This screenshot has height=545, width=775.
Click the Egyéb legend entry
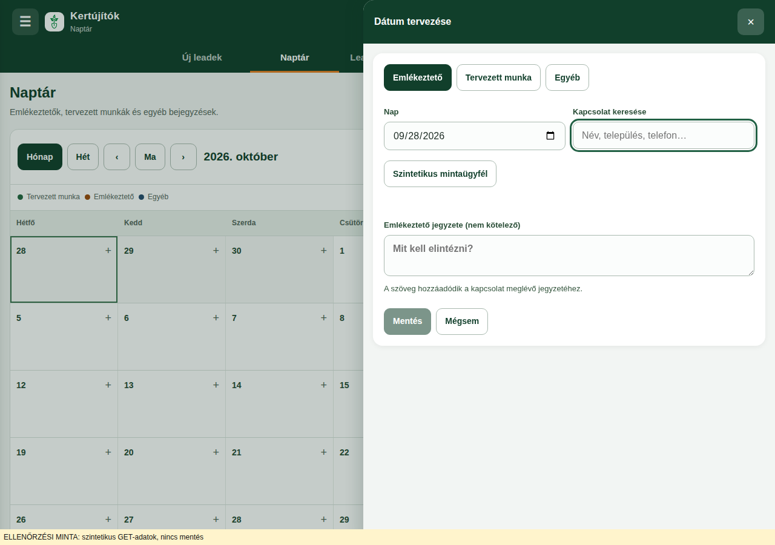point(154,197)
